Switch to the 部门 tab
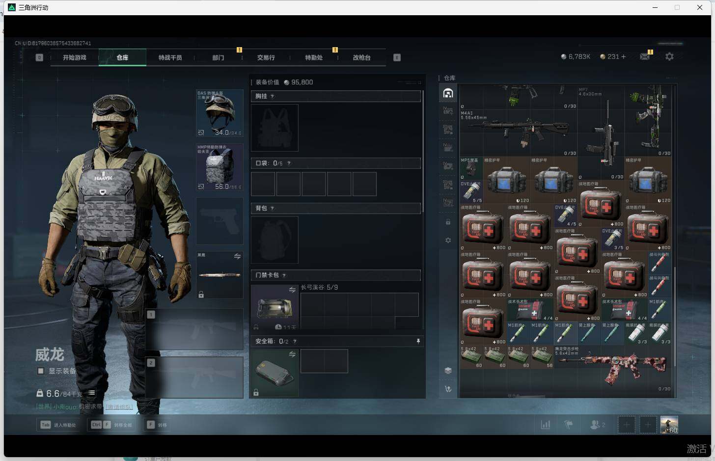 tap(218, 57)
